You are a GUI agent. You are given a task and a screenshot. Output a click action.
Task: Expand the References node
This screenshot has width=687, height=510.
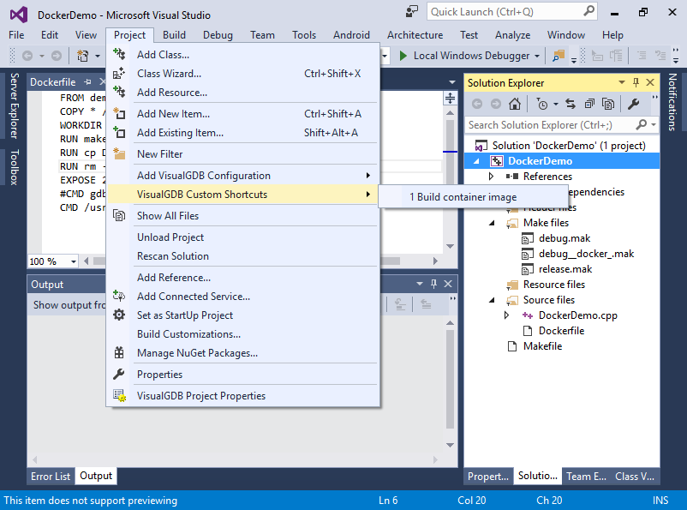(x=491, y=177)
